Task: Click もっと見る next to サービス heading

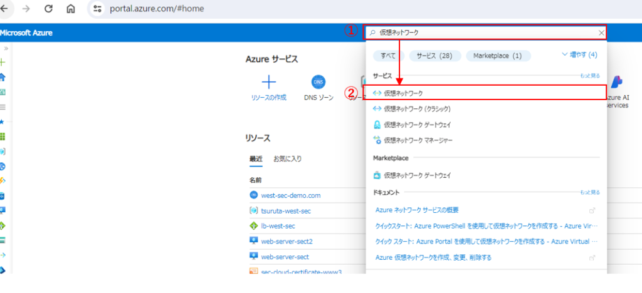Action: 590,76
